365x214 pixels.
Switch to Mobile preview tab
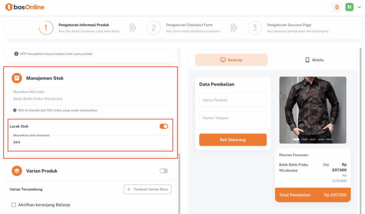point(314,60)
